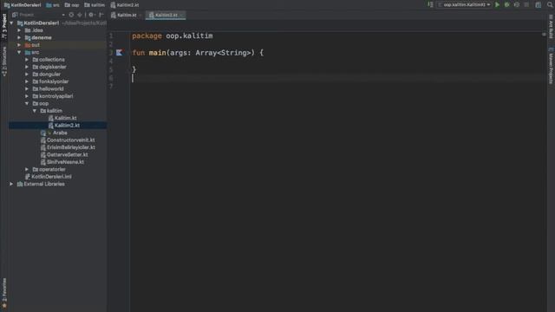Open the Structure tool window strip button
555x312 pixels.
click(4, 61)
